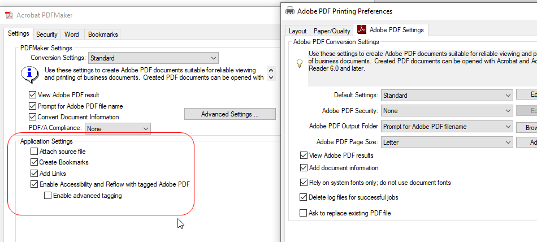The image size is (537, 242).
Task: Toggle View Adobe PDF result checkbox
Action: pos(33,95)
